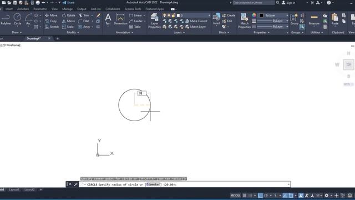The image size is (355, 200).
Task: Click the Measure tool
Action: pyautogui.click(x=314, y=19)
